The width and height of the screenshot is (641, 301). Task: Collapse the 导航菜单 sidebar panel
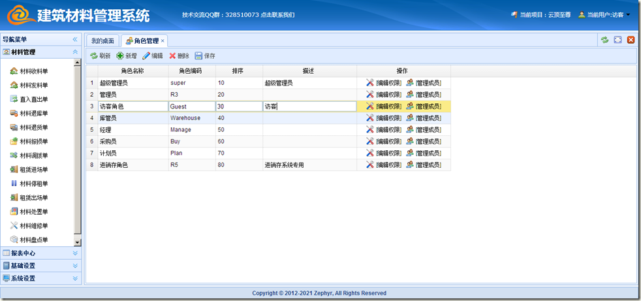(x=75, y=39)
